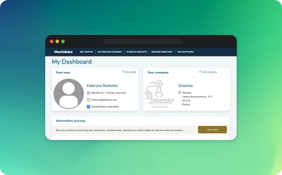The image size is (282, 175).
Task: Click the 00-375 postal code
Action: pyautogui.click(x=186, y=101)
